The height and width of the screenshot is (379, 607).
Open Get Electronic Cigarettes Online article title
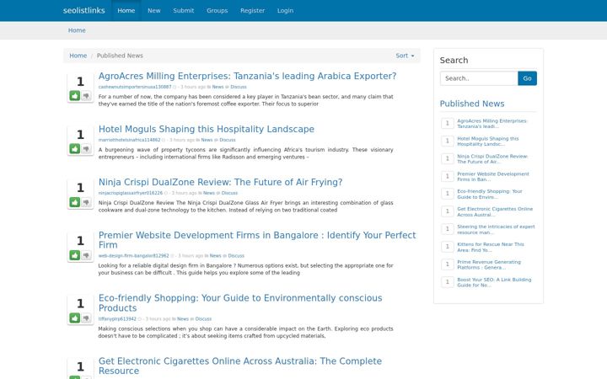[240, 366]
